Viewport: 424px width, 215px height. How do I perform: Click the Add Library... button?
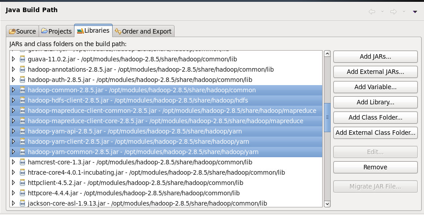tap(376, 103)
